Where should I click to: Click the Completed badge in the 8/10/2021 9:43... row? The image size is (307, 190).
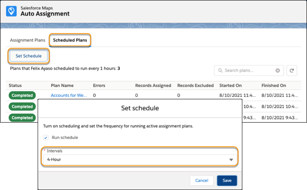[22, 118]
